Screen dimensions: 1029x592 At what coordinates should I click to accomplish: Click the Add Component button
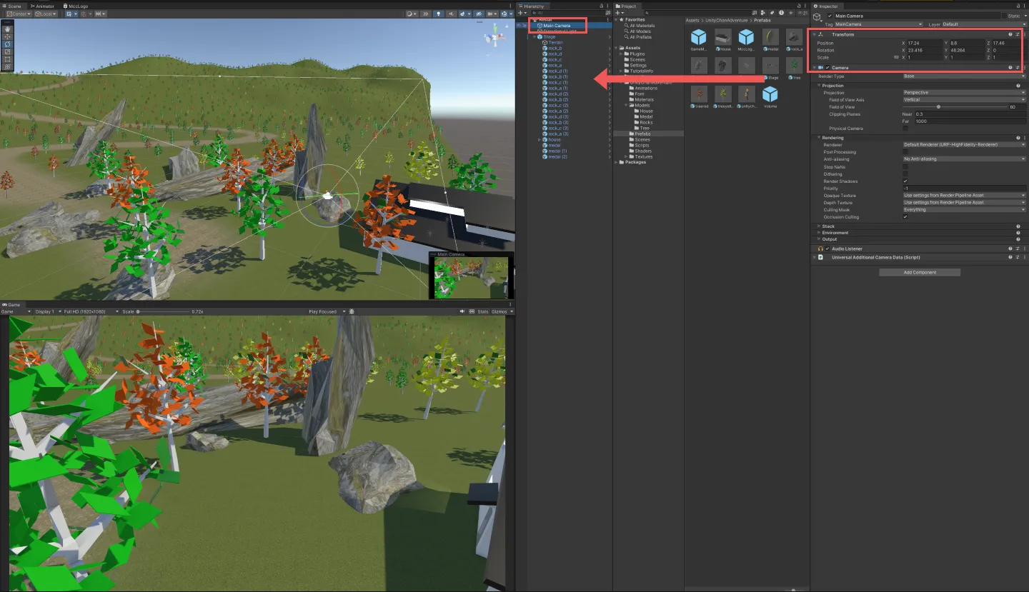click(x=919, y=273)
